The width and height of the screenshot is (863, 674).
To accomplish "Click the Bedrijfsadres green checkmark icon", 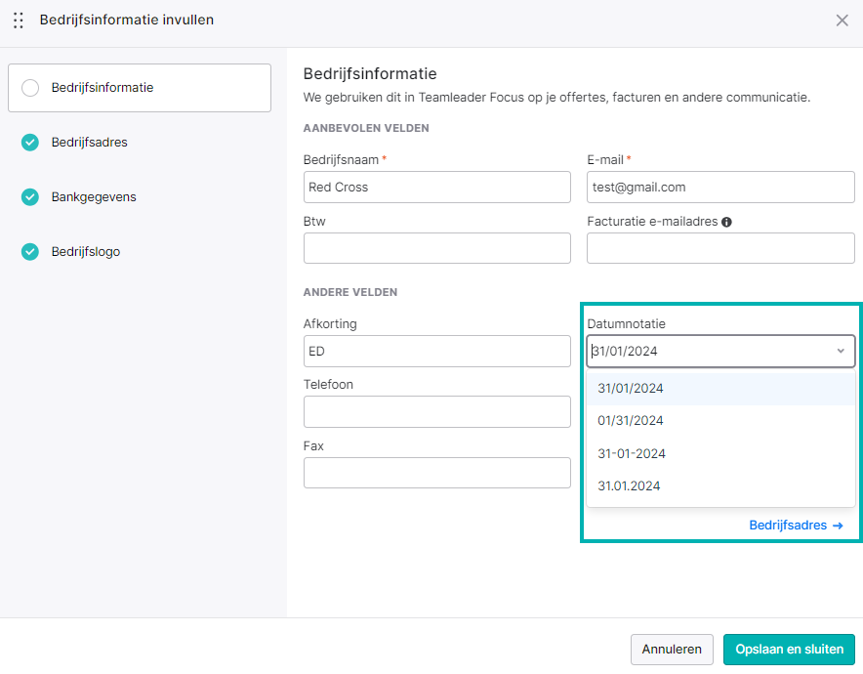I will tap(29, 142).
